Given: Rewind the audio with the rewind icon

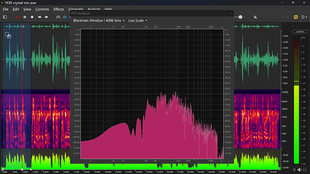Looking at the screenshot, I should [40, 17].
